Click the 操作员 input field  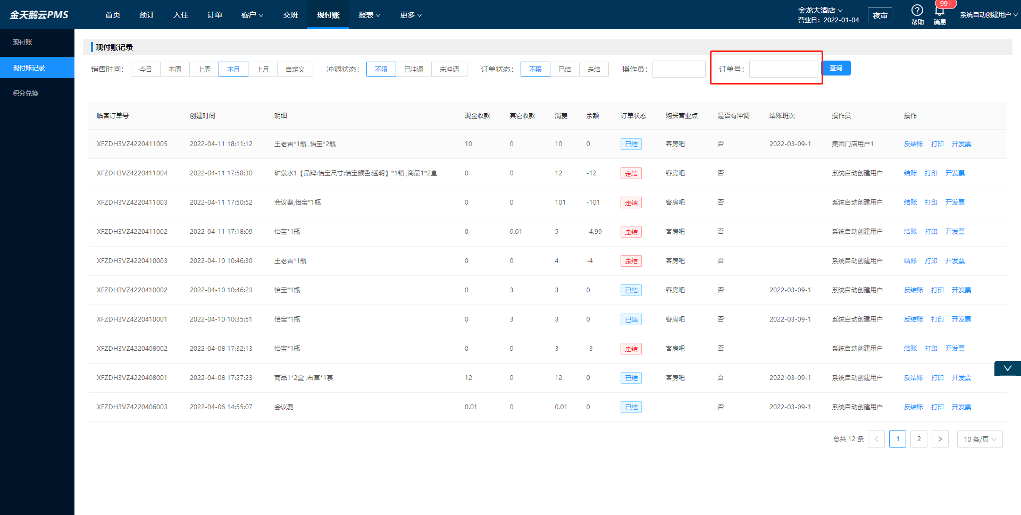[679, 69]
